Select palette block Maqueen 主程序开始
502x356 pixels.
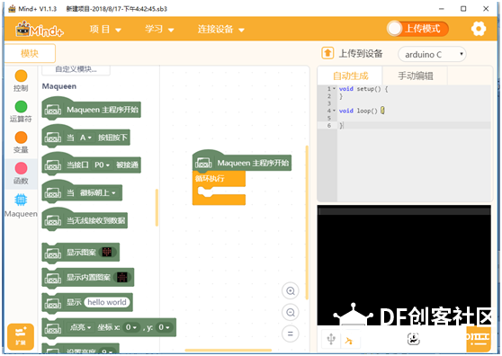[91, 110]
